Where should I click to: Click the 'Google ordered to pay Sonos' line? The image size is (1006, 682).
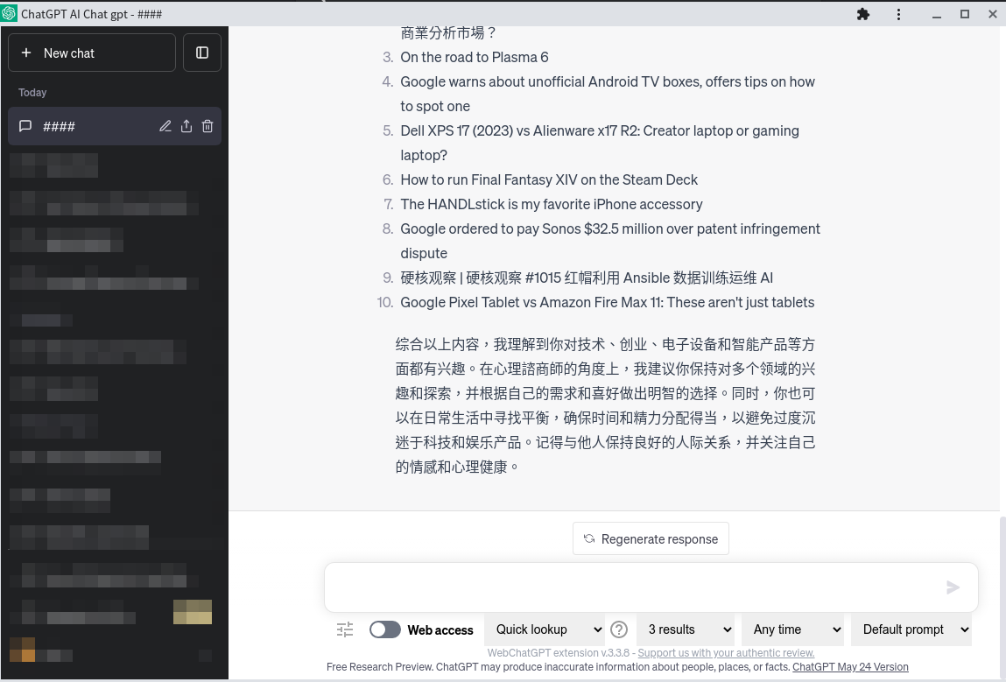[610, 241]
